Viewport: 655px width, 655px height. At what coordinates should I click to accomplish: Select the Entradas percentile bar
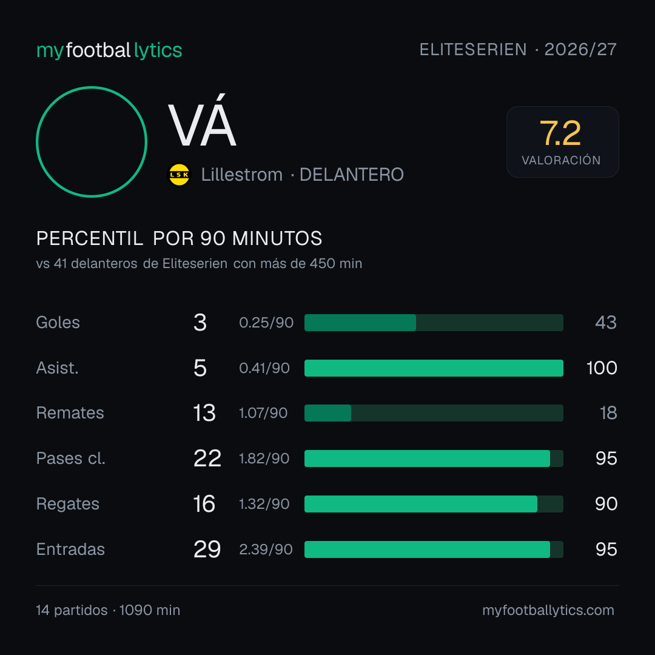pos(434,549)
